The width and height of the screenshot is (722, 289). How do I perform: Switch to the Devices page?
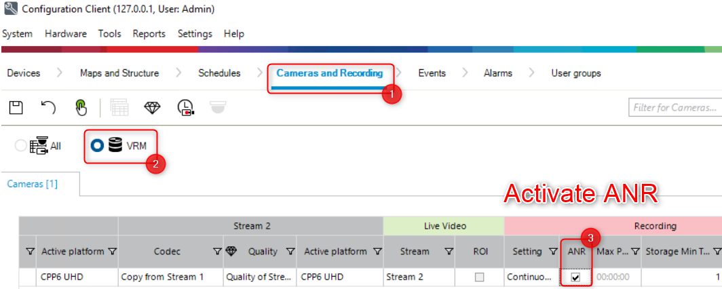coord(24,73)
